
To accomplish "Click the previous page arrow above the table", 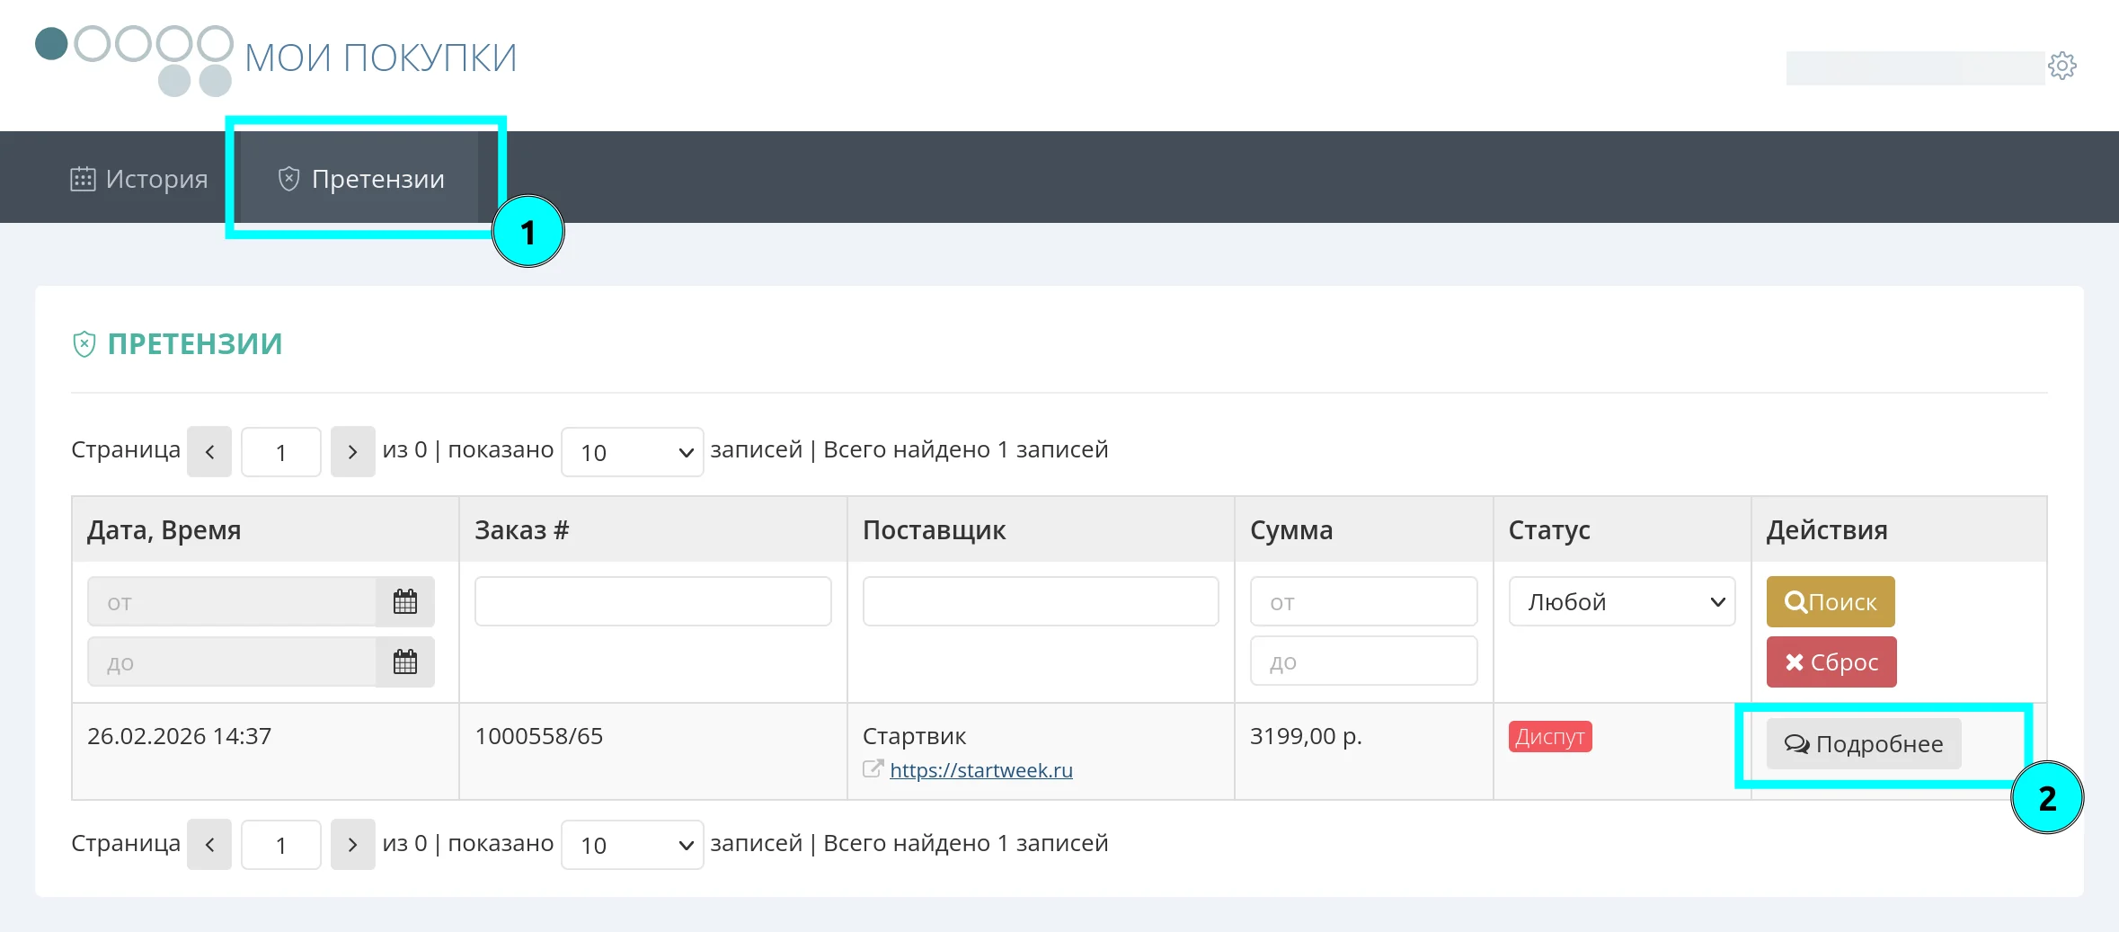I will [209, 451].
